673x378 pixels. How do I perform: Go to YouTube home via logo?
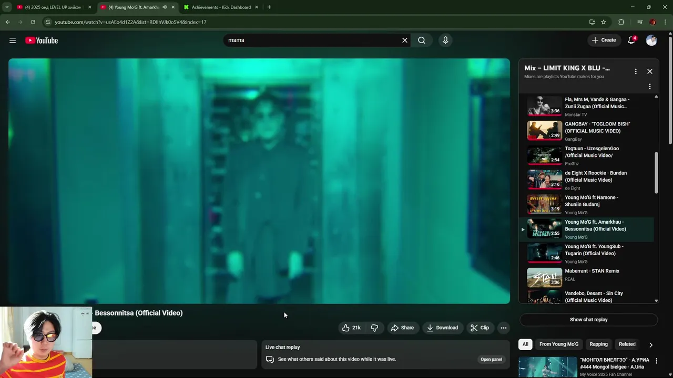tap(42, 40)
